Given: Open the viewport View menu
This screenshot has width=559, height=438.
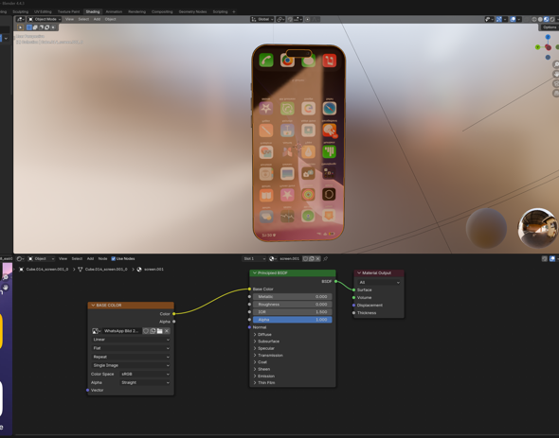Looking at the screenshot, I should [x=69, y=19].
